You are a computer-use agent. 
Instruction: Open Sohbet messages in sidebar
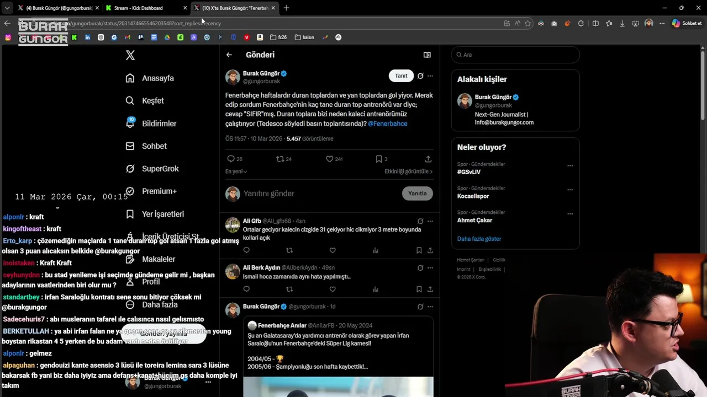[x=146, y=146]
